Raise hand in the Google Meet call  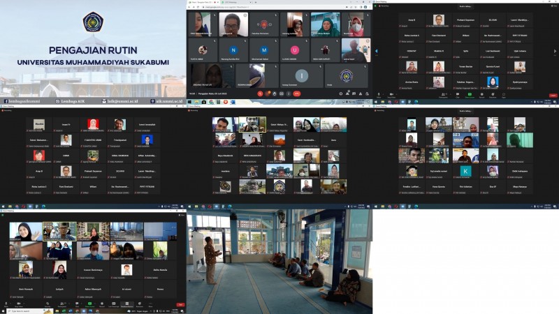275,94
